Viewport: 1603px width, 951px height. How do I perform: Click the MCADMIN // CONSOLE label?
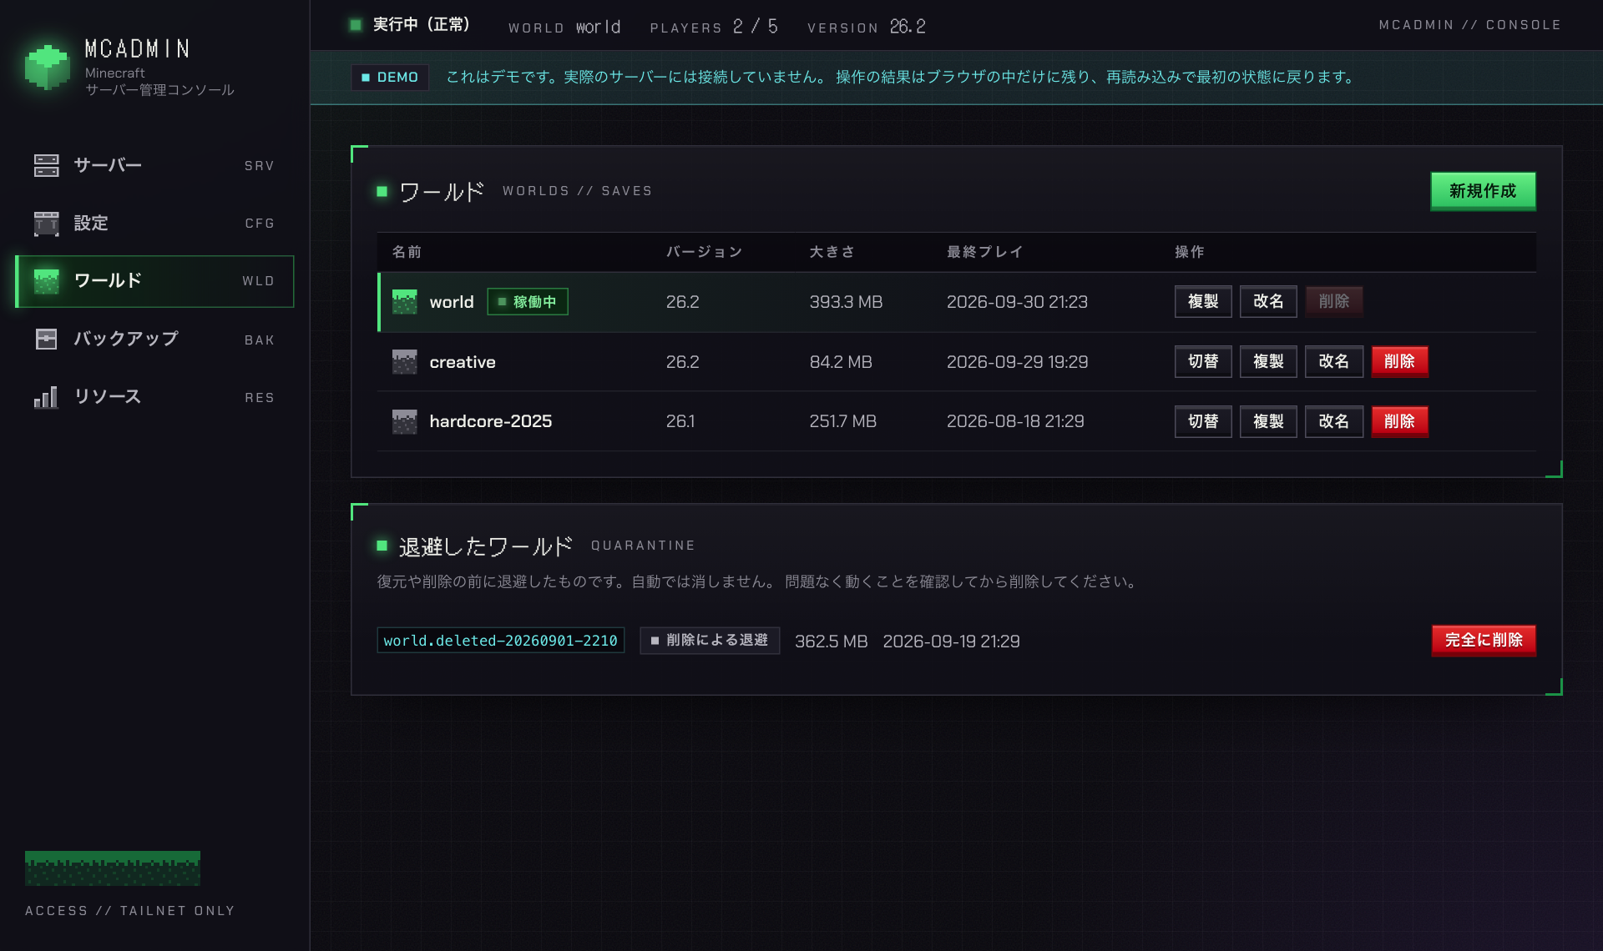tap(1470, 25)
